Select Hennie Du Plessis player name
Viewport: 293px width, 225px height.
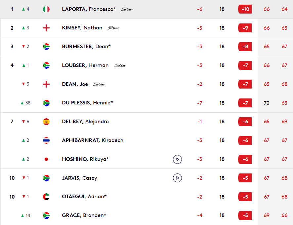coord(87,103)
